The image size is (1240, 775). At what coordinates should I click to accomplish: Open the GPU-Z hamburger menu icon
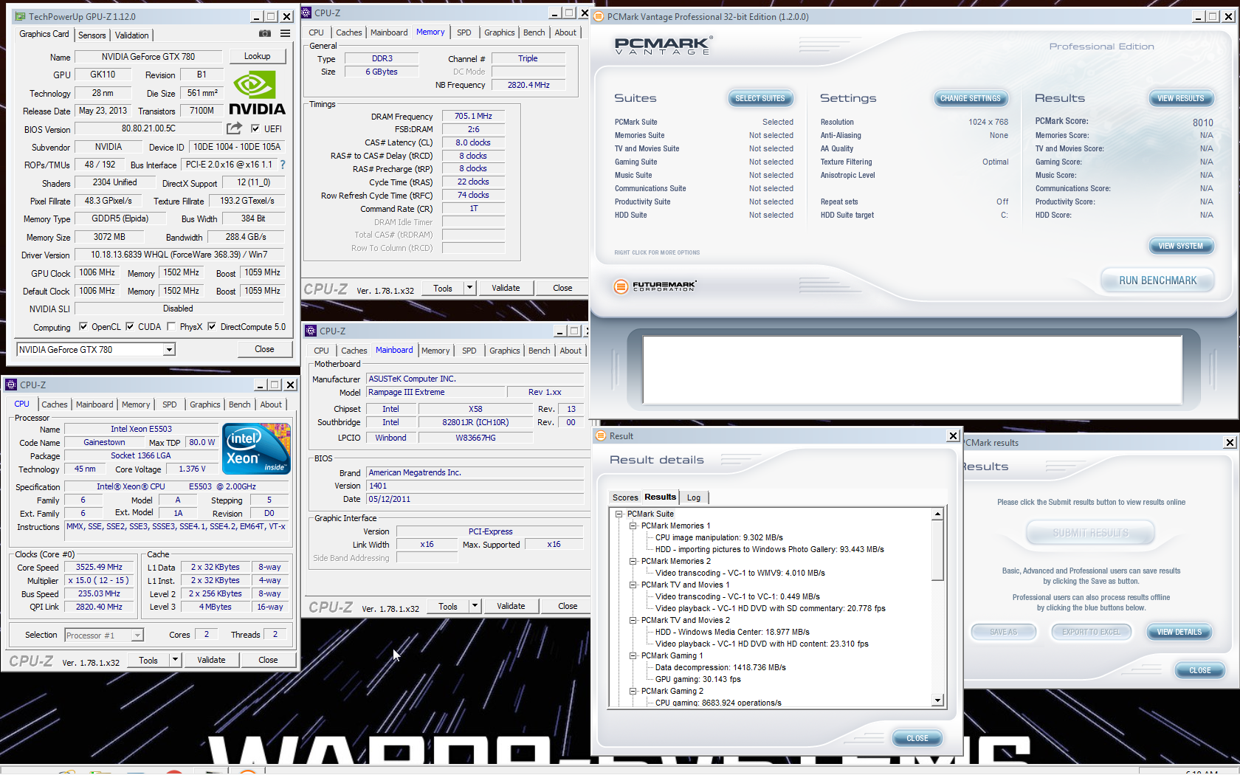tap(285, 34)
